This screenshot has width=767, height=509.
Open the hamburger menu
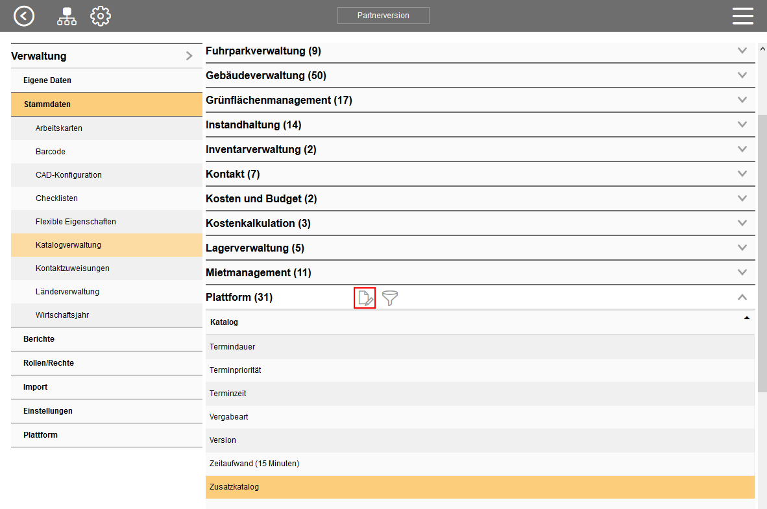(x=742, y=16)
